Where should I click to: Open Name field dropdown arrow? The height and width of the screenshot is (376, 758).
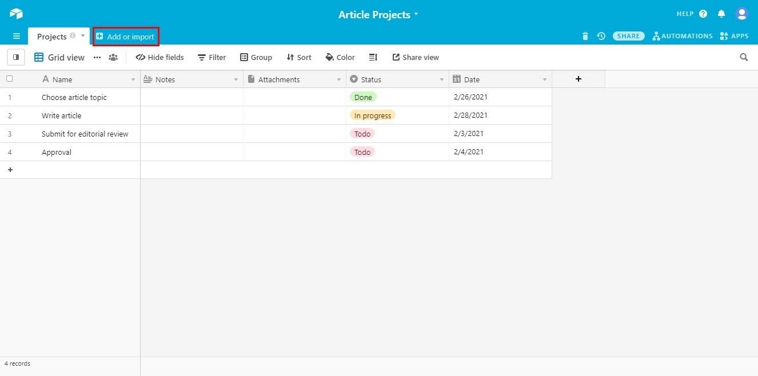coord(133,79)
